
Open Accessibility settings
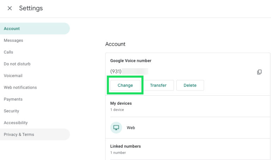[35, 123]
